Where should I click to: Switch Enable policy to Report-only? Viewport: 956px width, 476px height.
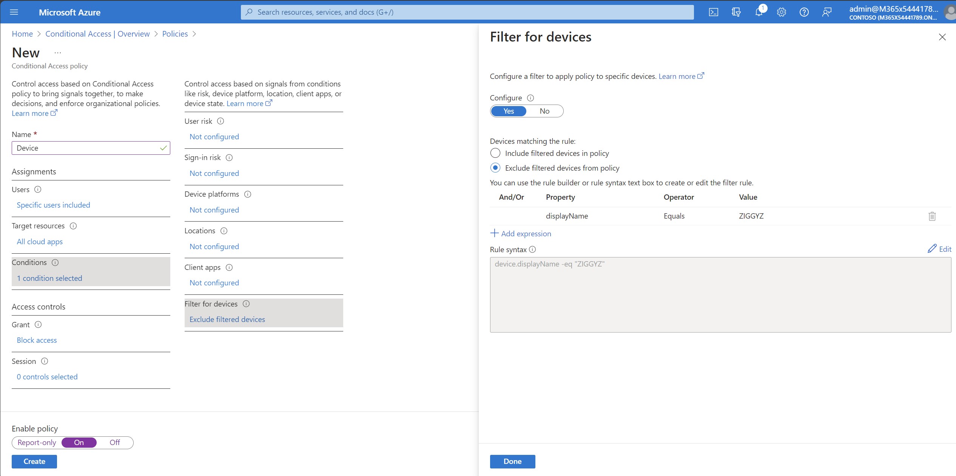tap(37, 442)
